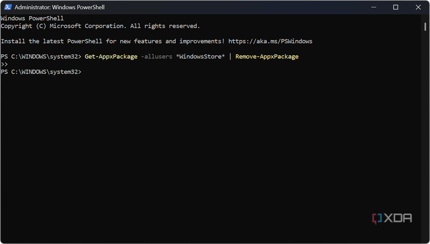
Task: Click the last PS C:\WINDOWS\system32> prompt
Action: point(41,72)
